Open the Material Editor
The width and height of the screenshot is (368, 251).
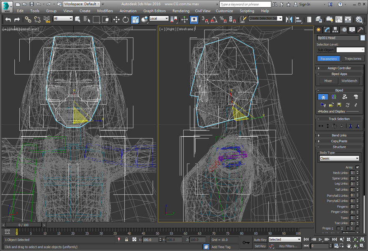point(359,20)
